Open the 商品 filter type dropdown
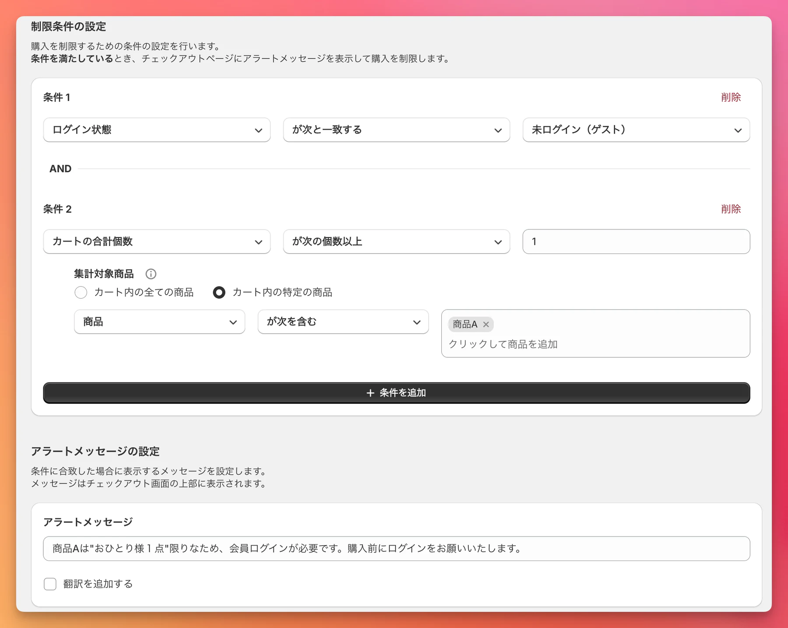The image size is (788, 628). [159, 322]
